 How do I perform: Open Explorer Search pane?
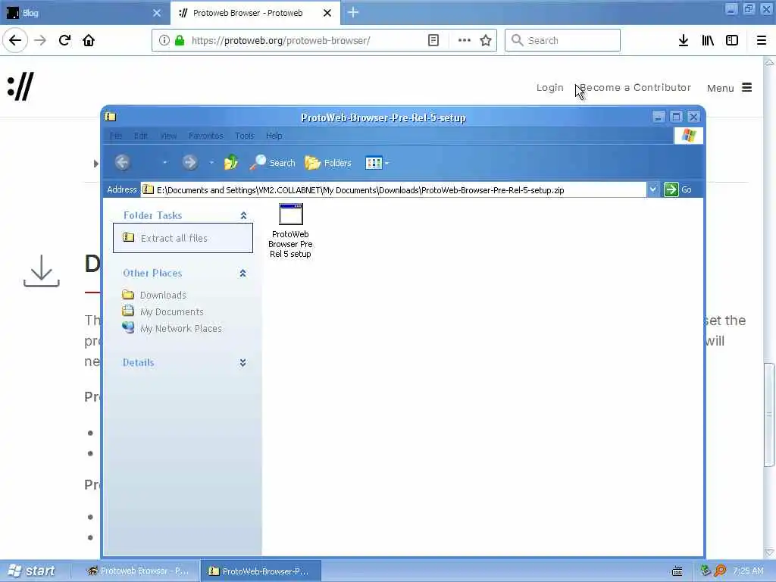point(272,162)
